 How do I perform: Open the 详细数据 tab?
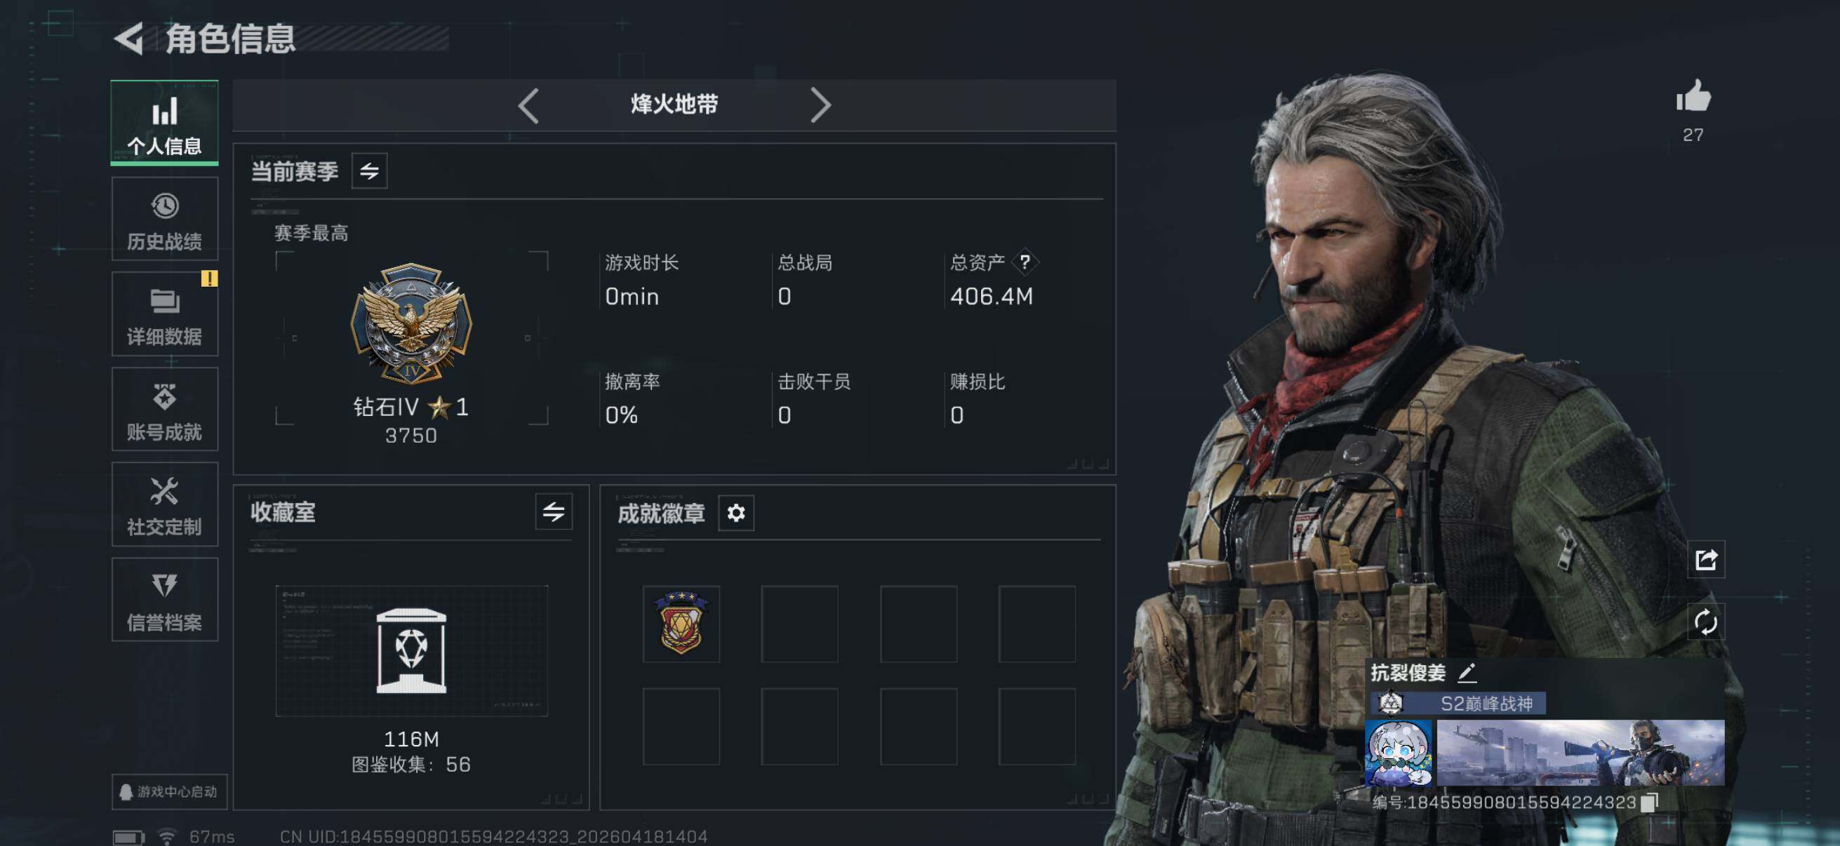(x=165, y=314)
